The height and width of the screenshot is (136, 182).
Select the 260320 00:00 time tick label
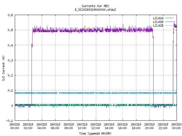point(176,126)
